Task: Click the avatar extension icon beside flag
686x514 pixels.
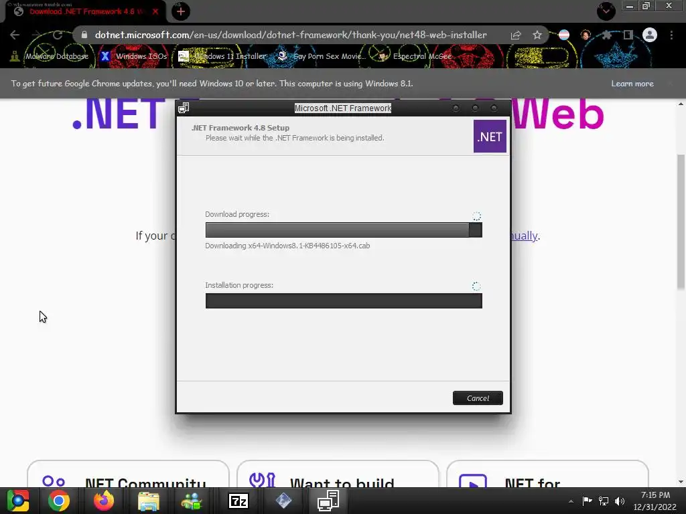Action: point(586,35)
